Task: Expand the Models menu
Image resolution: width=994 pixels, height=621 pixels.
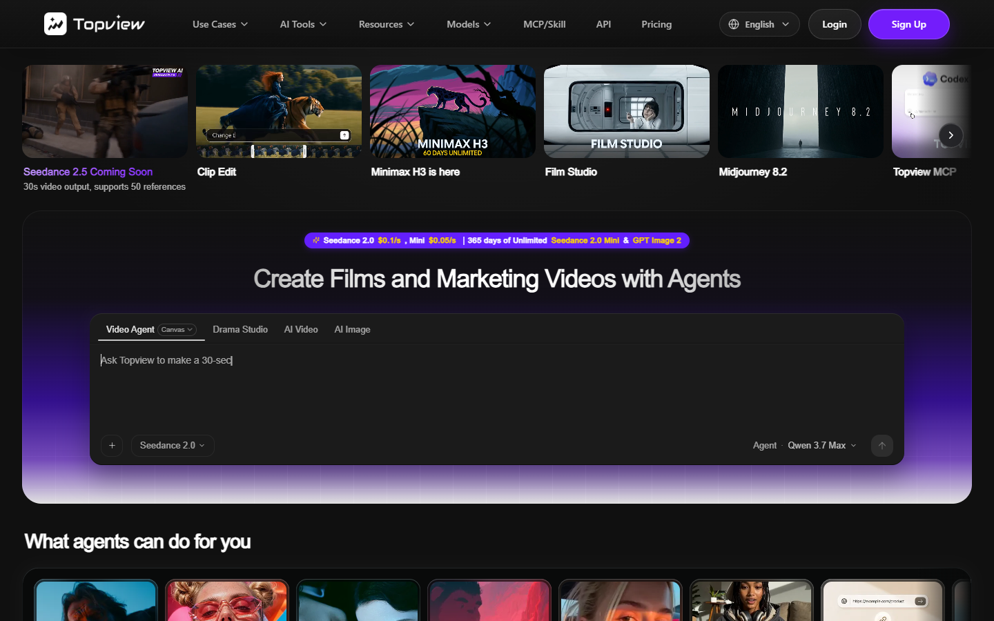Action: (469, 24)
